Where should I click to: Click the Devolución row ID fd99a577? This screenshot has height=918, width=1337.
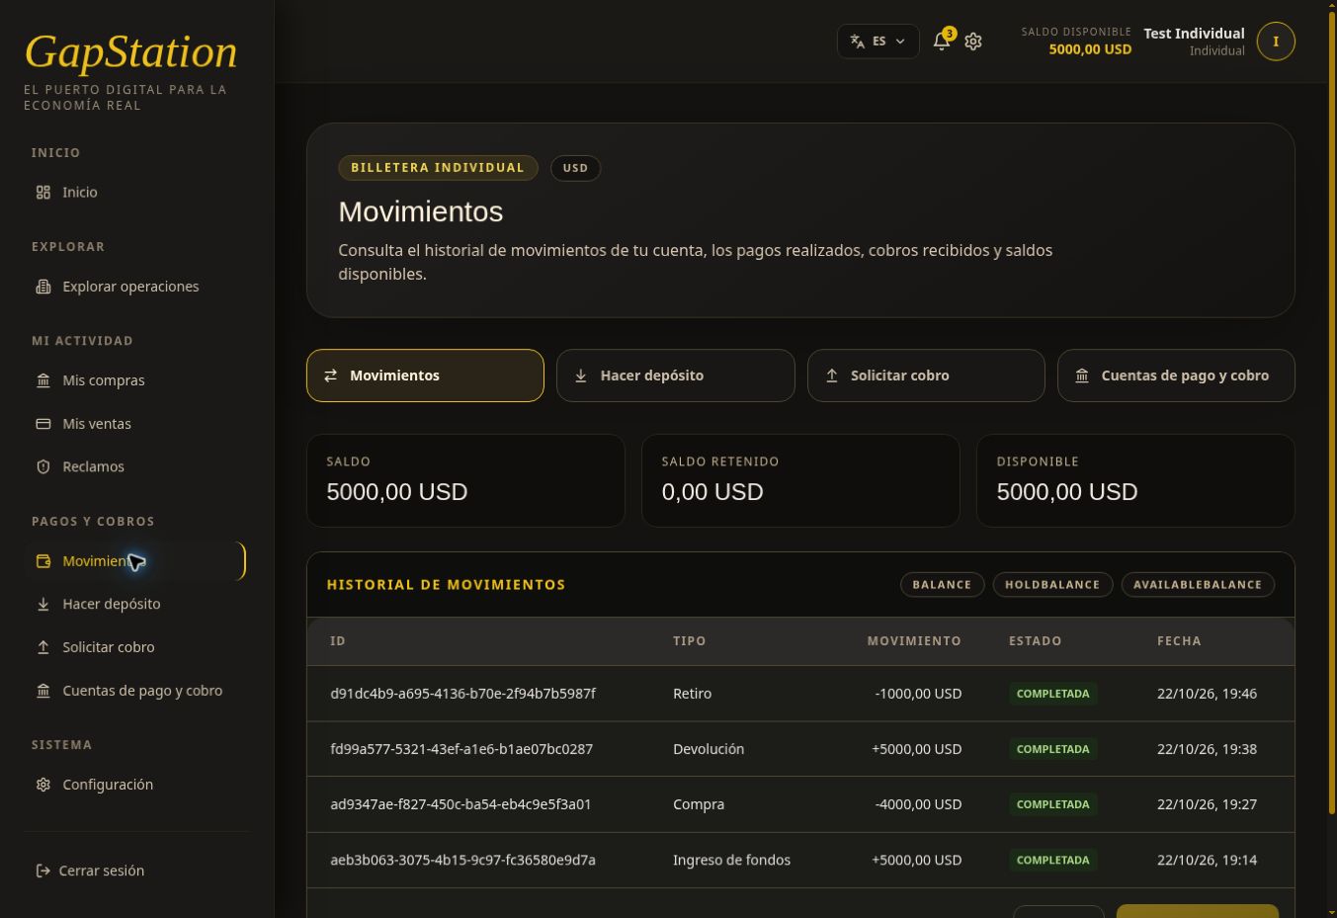461,749
